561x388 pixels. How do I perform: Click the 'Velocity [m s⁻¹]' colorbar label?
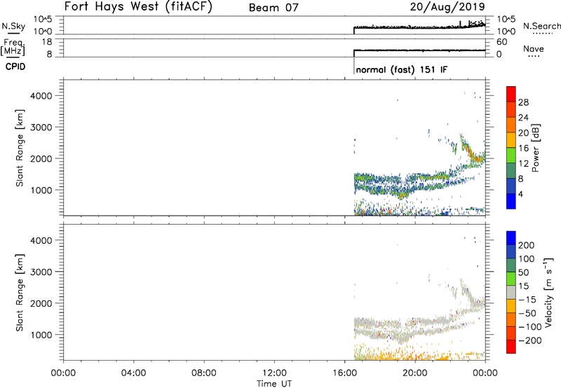pos(548,292)
